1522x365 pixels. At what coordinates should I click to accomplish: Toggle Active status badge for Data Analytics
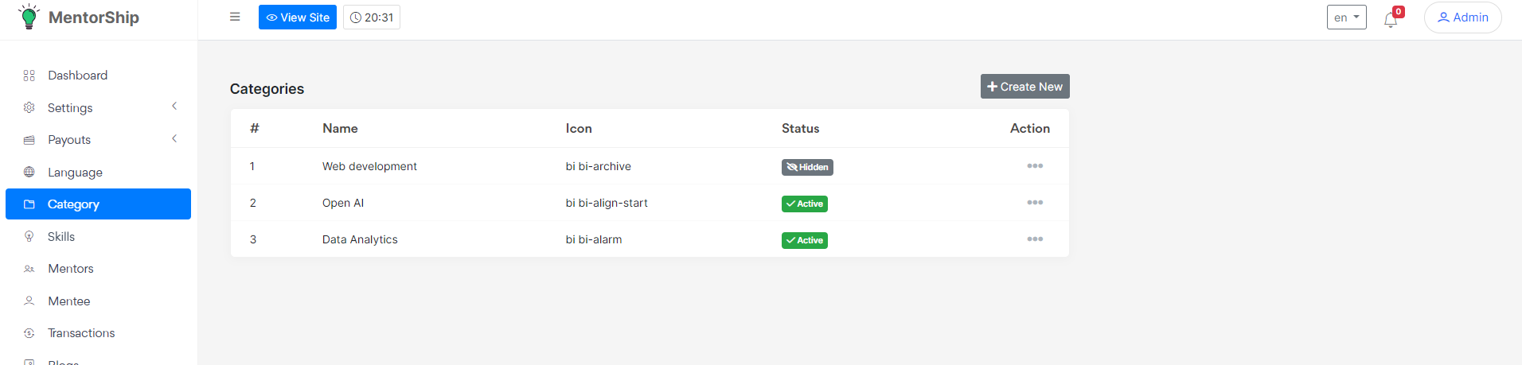pyautogui.click(x=804, y=240)
